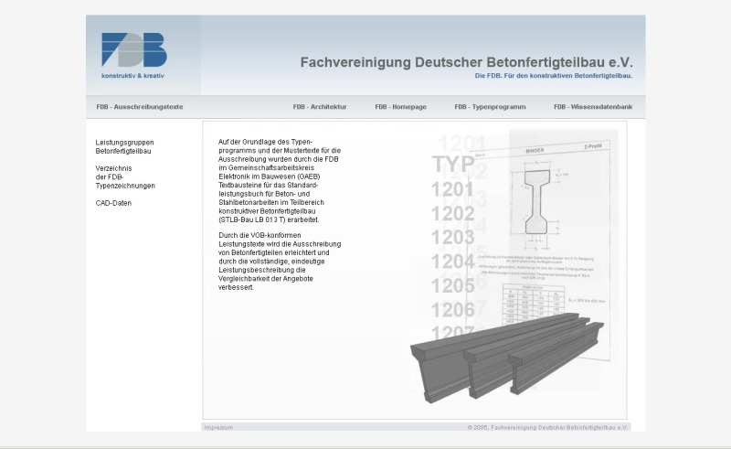Click the heading 'Fachvereinigung Deutscher Betonfertigteilbau e.V.'
The width and height of the screenshot is (731, 449).
click(x=466, y=62)
